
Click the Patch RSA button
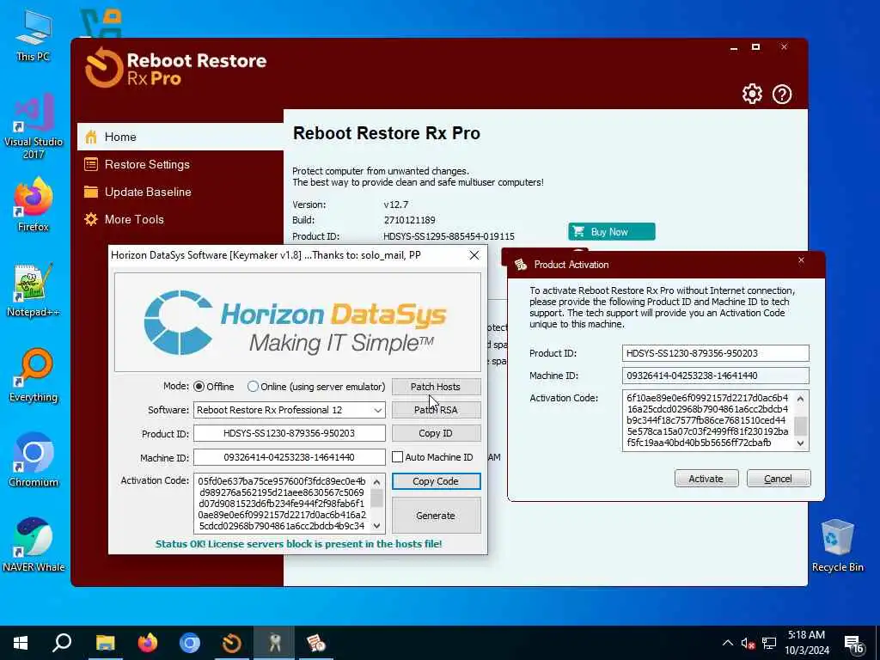click(x=436, y=410)
